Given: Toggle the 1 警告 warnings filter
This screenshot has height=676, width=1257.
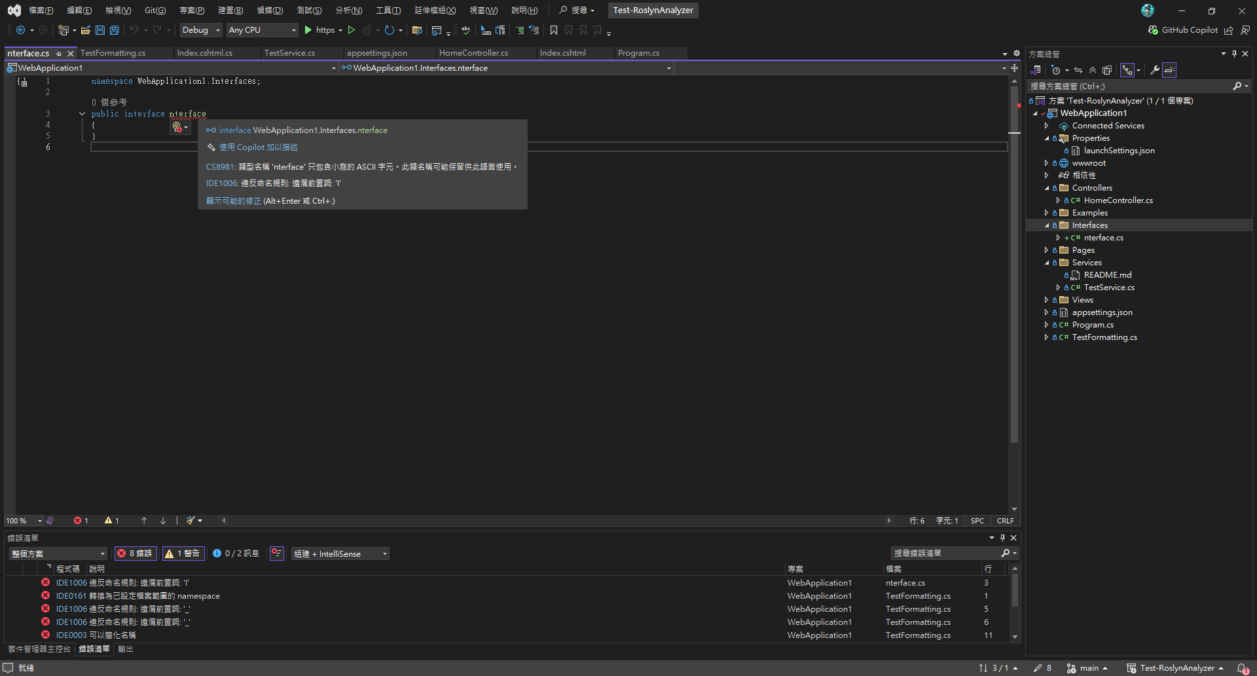Looking at the screenshot, I should pyautogui.click(x=183, y=554).
